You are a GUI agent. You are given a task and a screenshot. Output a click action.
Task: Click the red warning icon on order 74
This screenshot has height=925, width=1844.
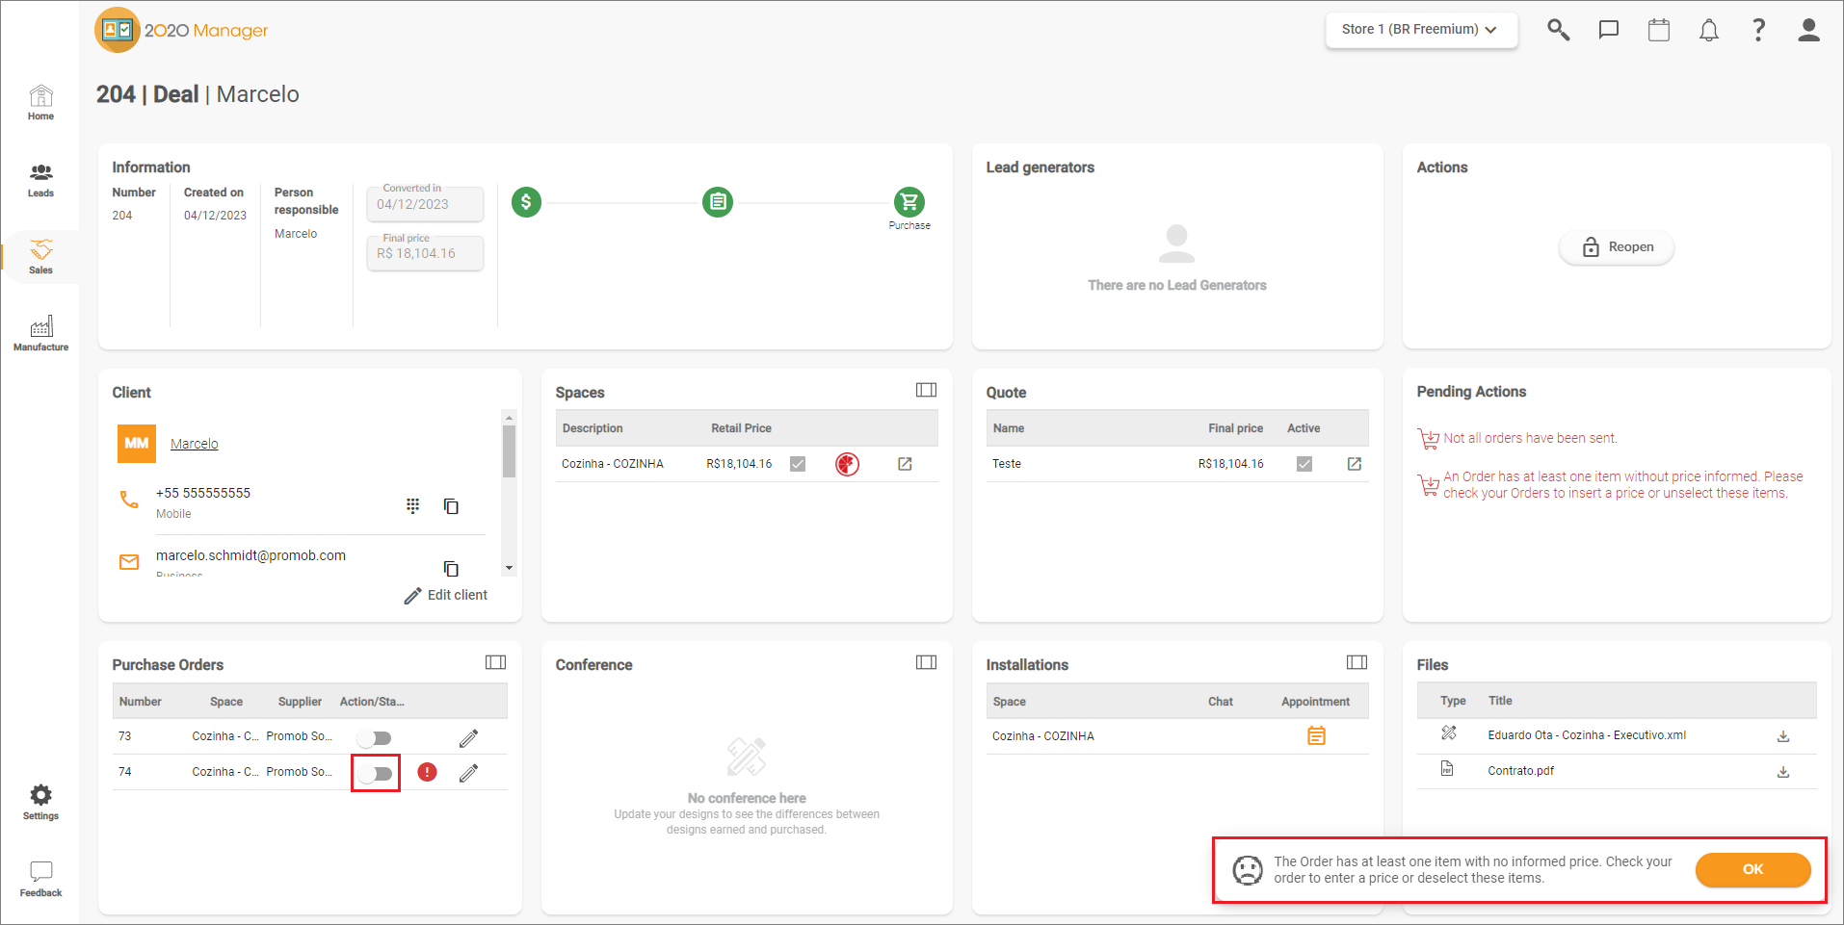click(x=427, y=772)
